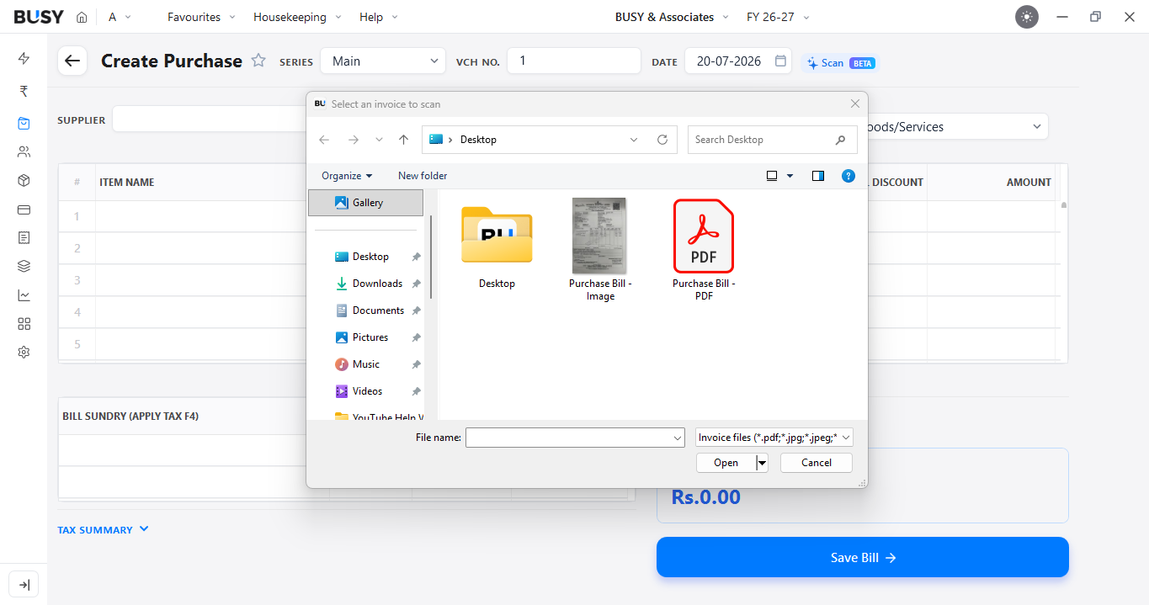Open the Favourites menu

coord(201,17)
